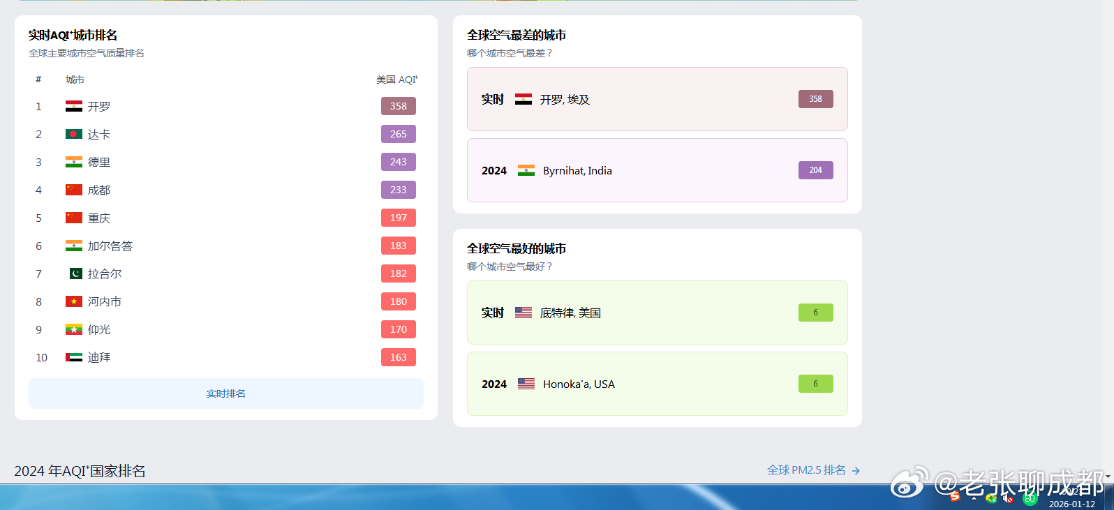The height and width of the screenshot is (510, 1114).
Task: Click the Myanmar flag next to 仰光
Action: click(x=74, y=329)
